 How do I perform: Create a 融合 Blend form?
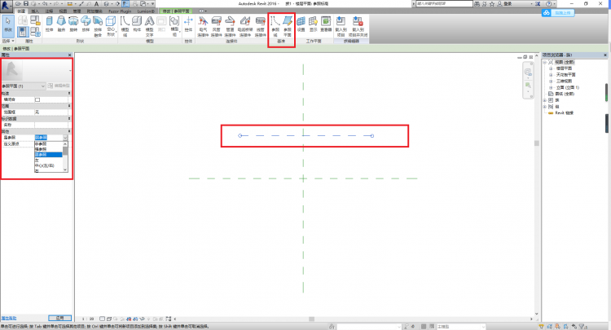(x=61, y=24)
